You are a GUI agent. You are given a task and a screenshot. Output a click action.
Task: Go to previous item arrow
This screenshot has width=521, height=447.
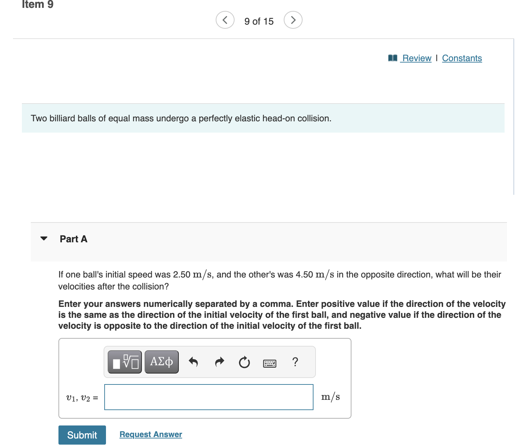tap(225, 20)
